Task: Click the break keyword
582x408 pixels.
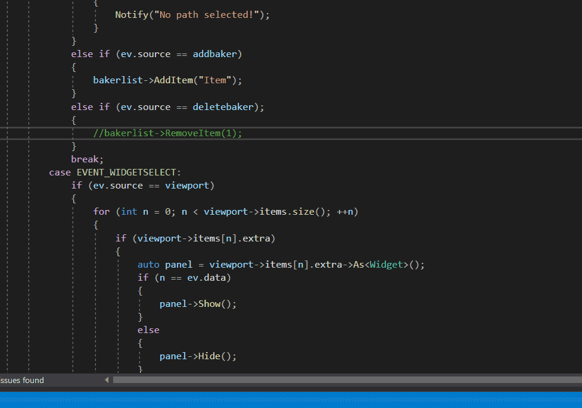Action: pos(88,159)
